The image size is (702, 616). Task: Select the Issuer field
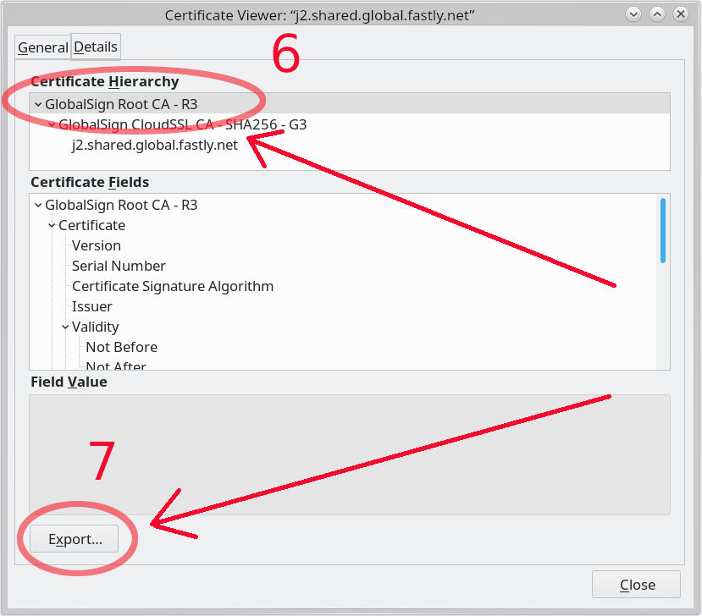(x=91, y=307)
